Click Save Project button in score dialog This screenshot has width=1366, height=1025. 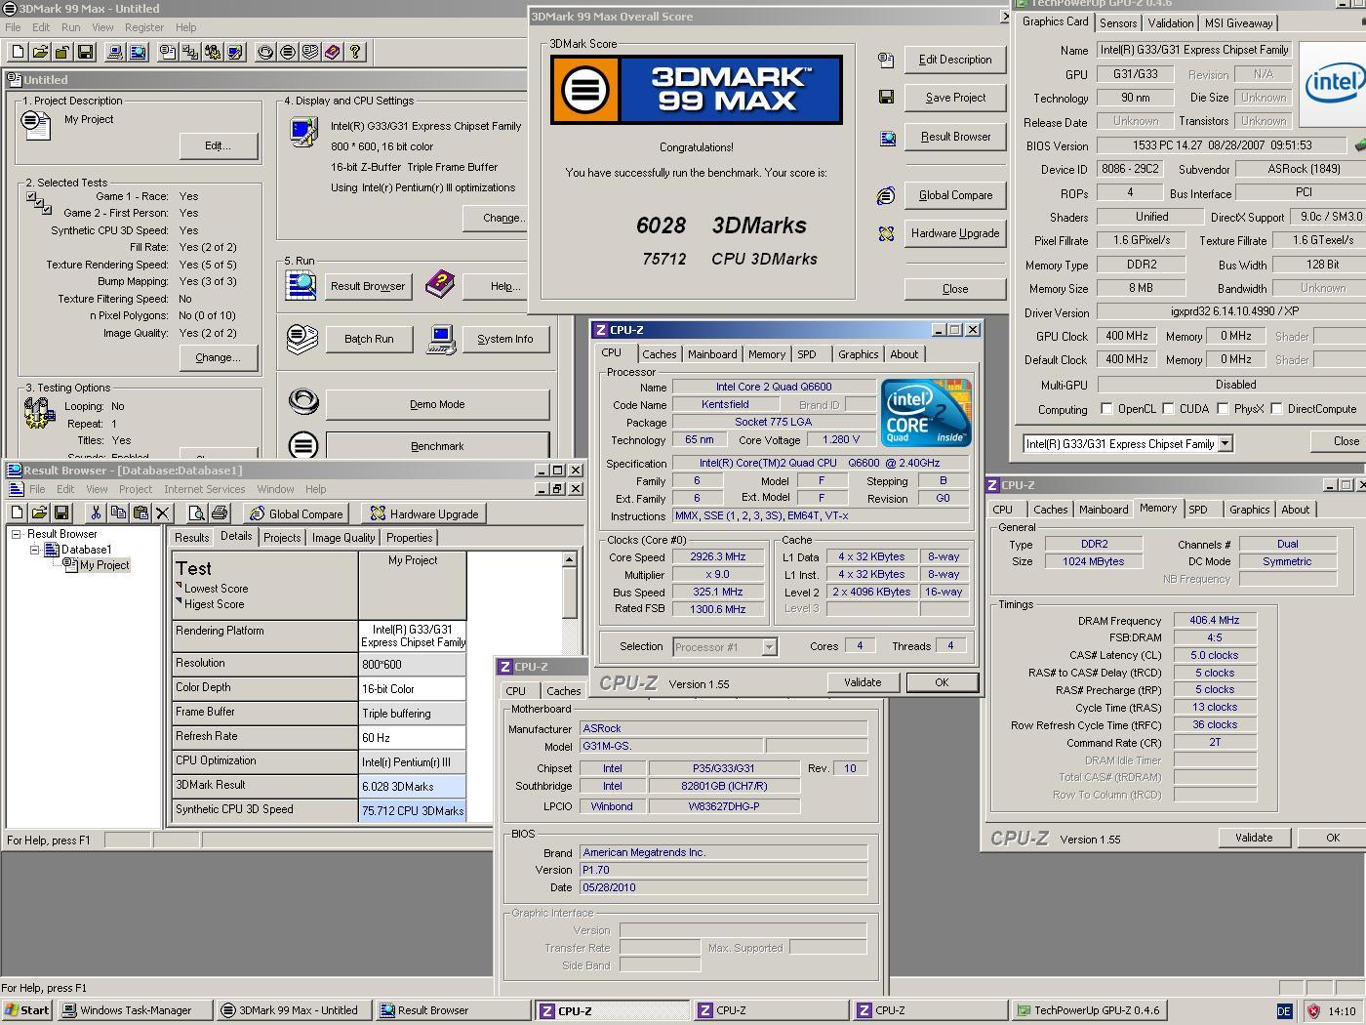click(955, 98)
